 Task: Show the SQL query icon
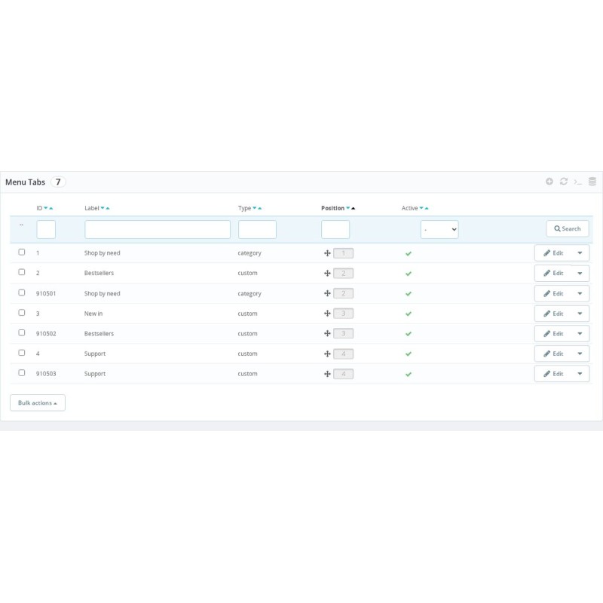(x=577, y=182)
